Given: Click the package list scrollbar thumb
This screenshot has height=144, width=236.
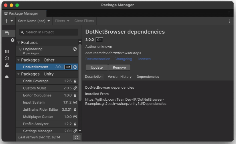Looking at the screenshot, I should coord(80,72).
